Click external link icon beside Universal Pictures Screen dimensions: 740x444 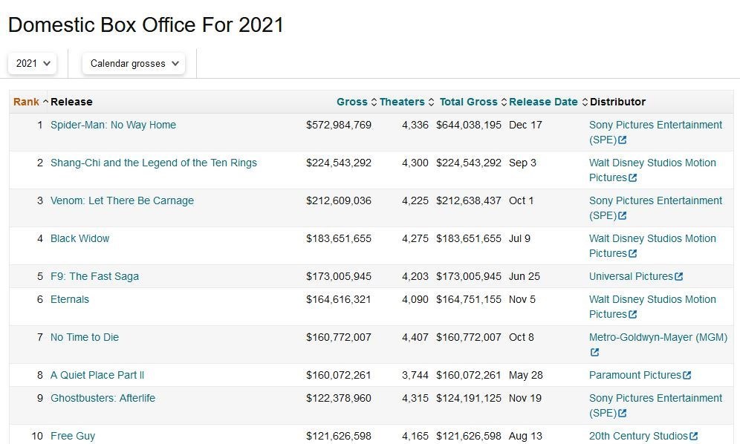click(x=679, y=277)
